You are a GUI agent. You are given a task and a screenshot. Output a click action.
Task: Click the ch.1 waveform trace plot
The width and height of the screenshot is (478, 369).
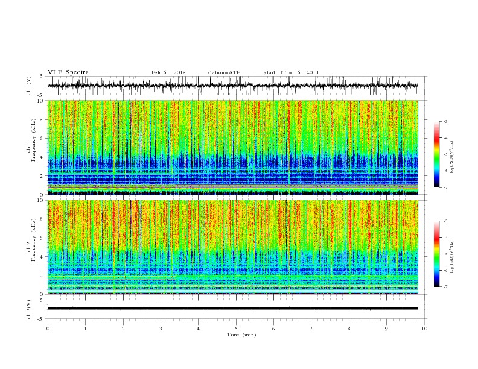[x=232, y=86]
